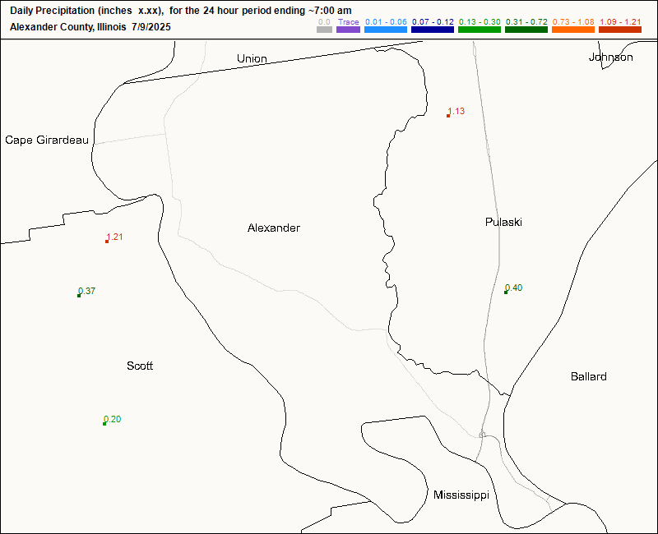Click the Cape Girardeau county label

click(x=47, y=140)
